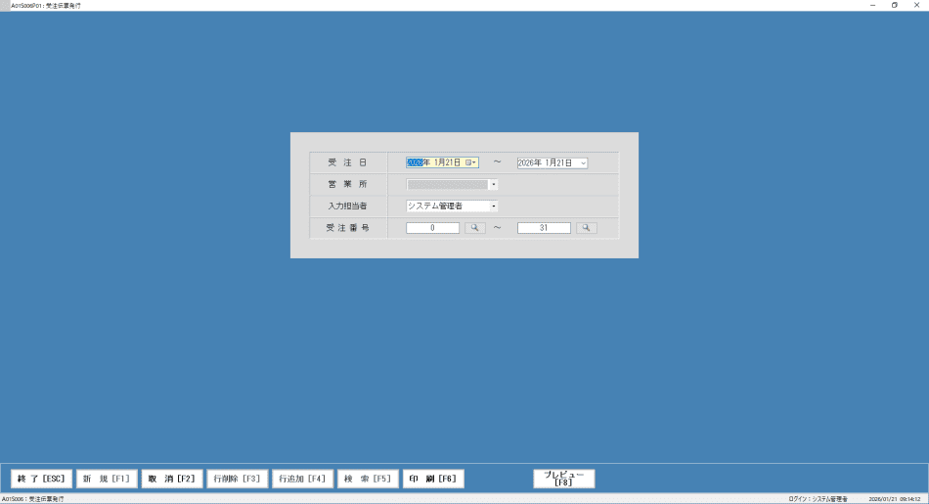
Task: Click the 行追加 [F4] button
Action: (302, 479)
